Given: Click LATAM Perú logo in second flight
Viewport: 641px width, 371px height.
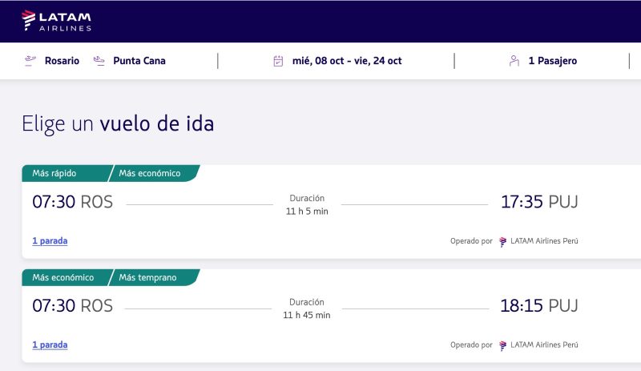Looking at the screenshot, I should point(503,345).
